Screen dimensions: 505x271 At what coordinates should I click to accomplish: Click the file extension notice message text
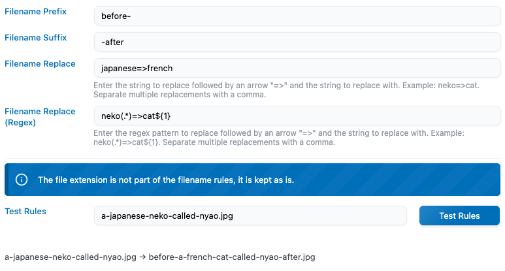tap(166, 180)
